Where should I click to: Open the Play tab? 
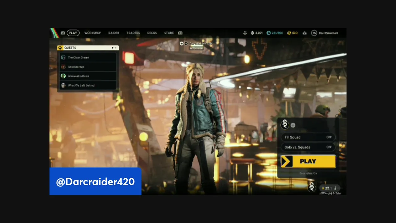[x=73, y=33]
